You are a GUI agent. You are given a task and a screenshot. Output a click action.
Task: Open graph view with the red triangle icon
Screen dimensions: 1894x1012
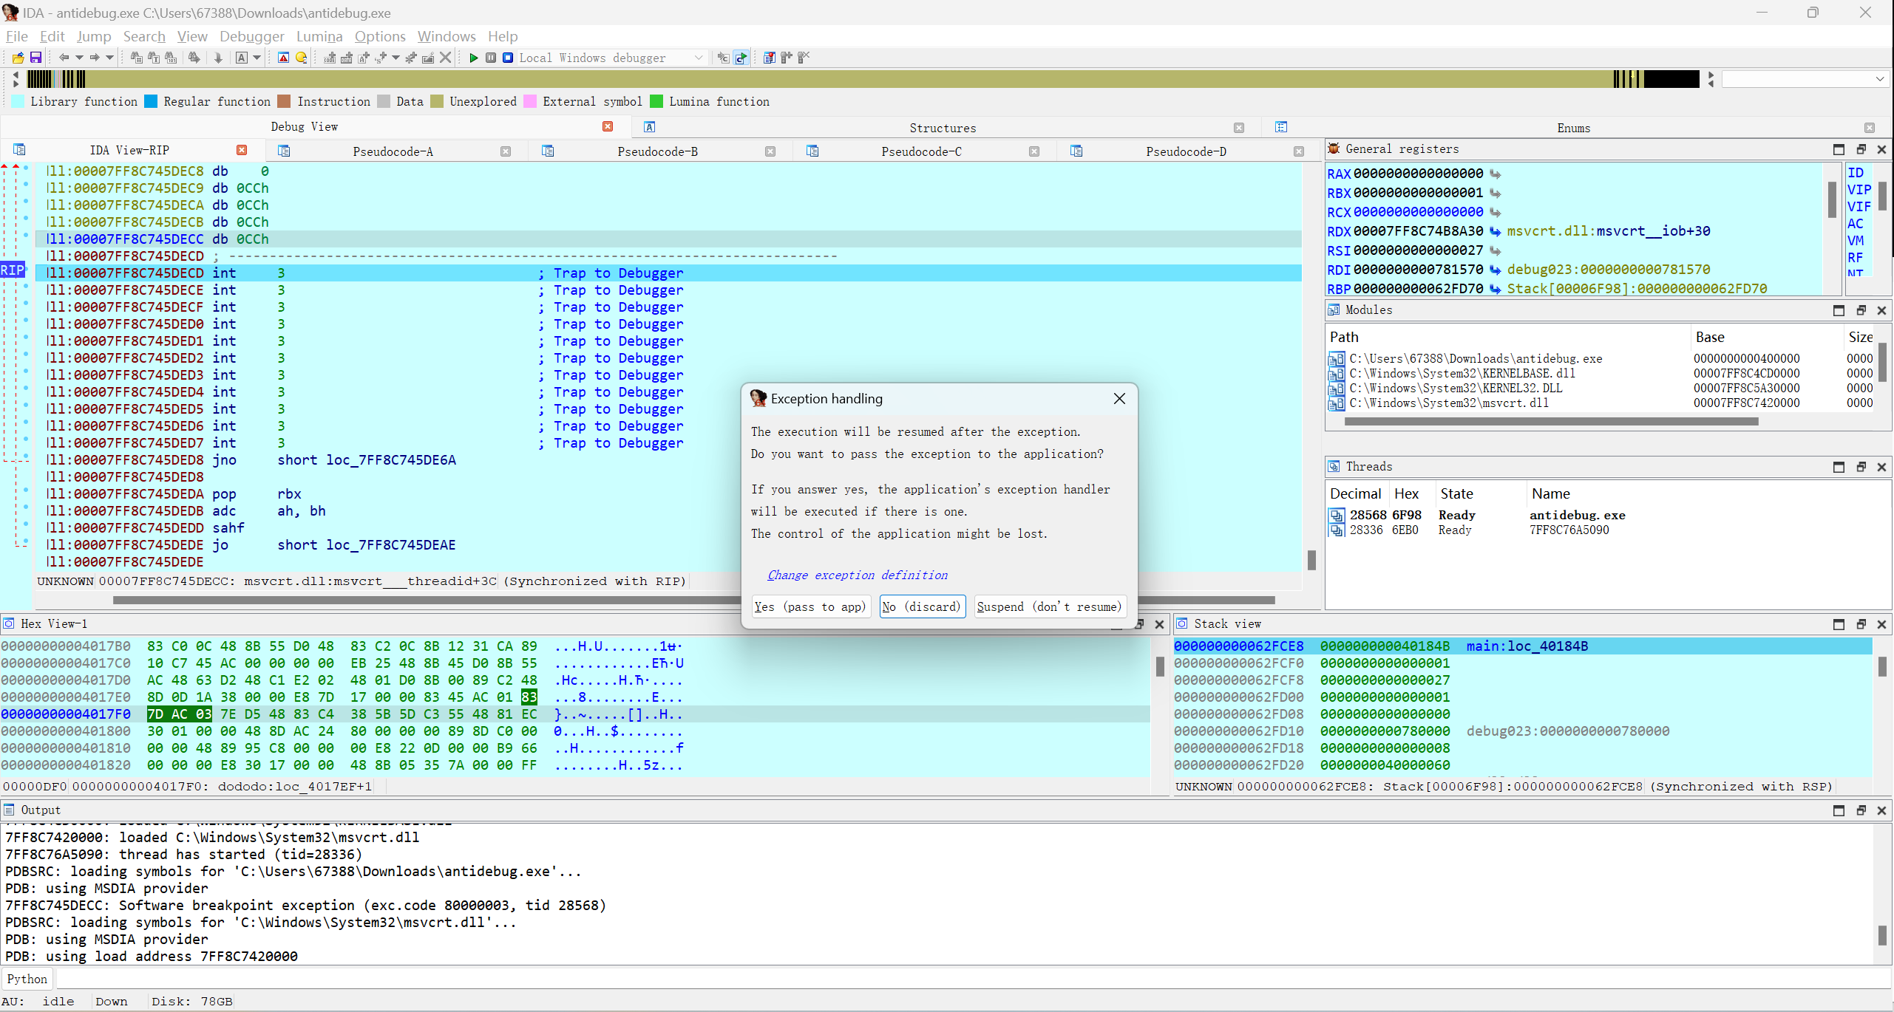283,58
